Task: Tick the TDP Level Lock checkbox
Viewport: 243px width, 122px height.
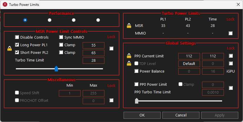Action: click(231, 63)
